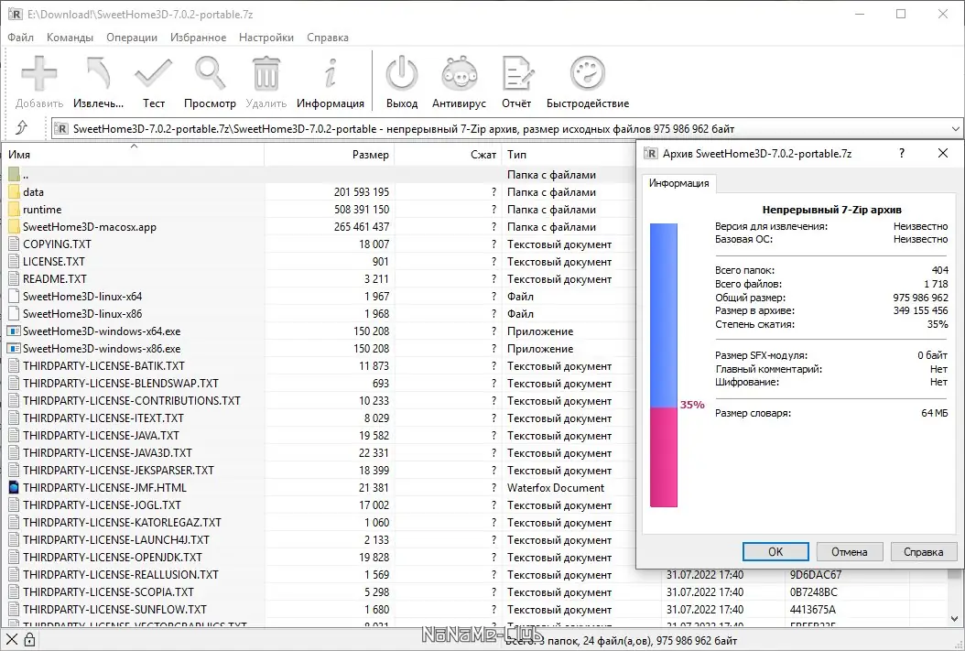Viewport: 965px width, 651px height.
Task: Open the Viewer (Просмотр) magnifier icon
Action: pos(210,73)
